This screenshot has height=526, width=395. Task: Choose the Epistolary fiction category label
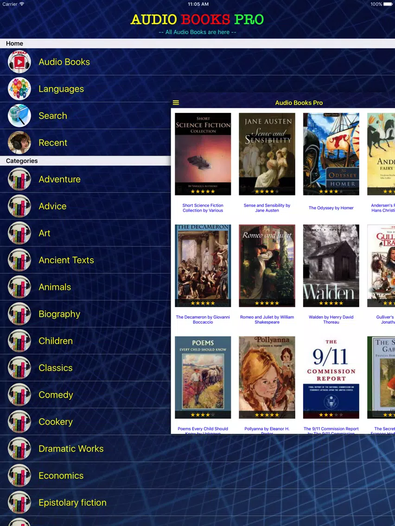pos(72,502)
